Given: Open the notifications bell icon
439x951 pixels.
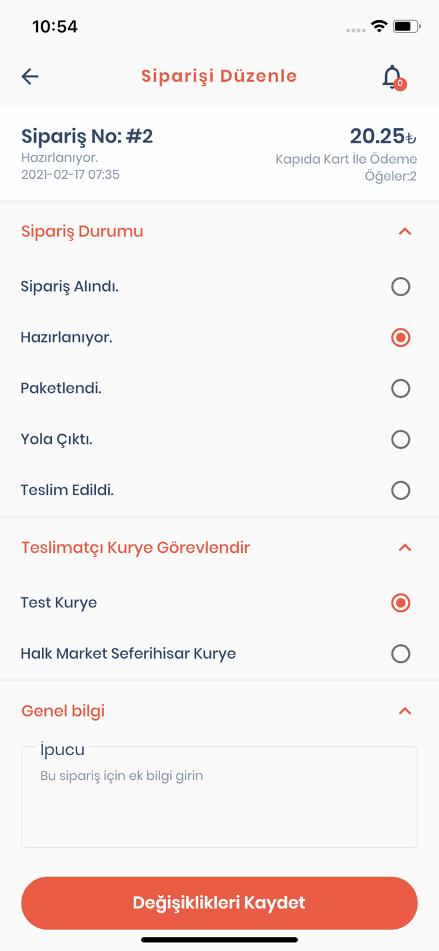Looking at the screenshot, I should click(393, 77).
